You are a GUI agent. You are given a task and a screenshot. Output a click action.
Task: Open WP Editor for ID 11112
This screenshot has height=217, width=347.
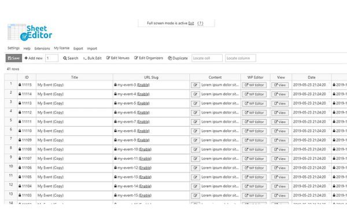point(254,113)
